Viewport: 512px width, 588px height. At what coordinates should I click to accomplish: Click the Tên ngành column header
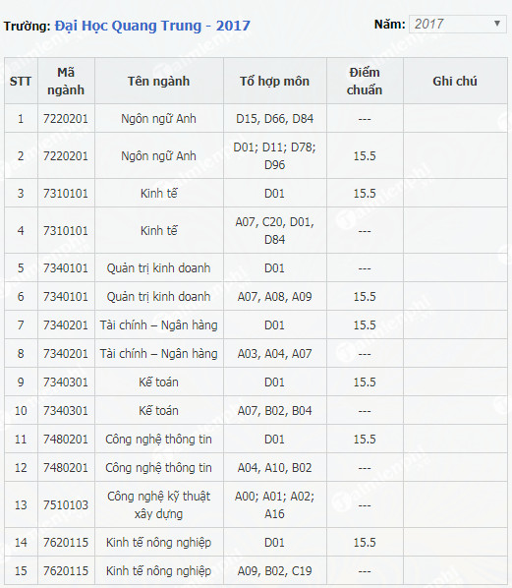(x=159, y=81)
